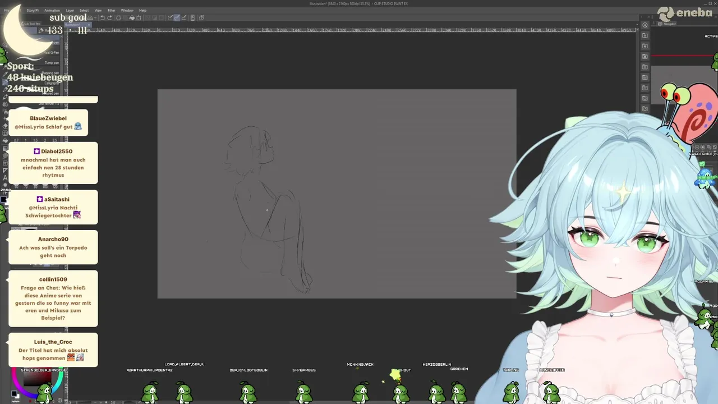Open the View menu
Image resolution: width=718 pixels, height=404 pixels.
[98, 10]
